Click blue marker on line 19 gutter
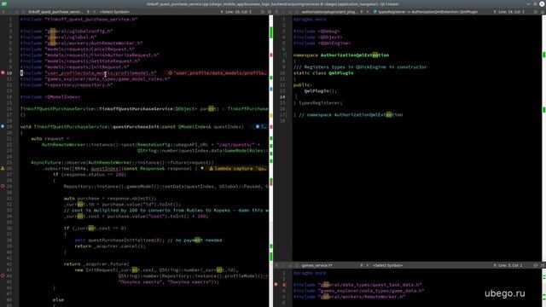546x307 pixels. (x=3, y=126)
